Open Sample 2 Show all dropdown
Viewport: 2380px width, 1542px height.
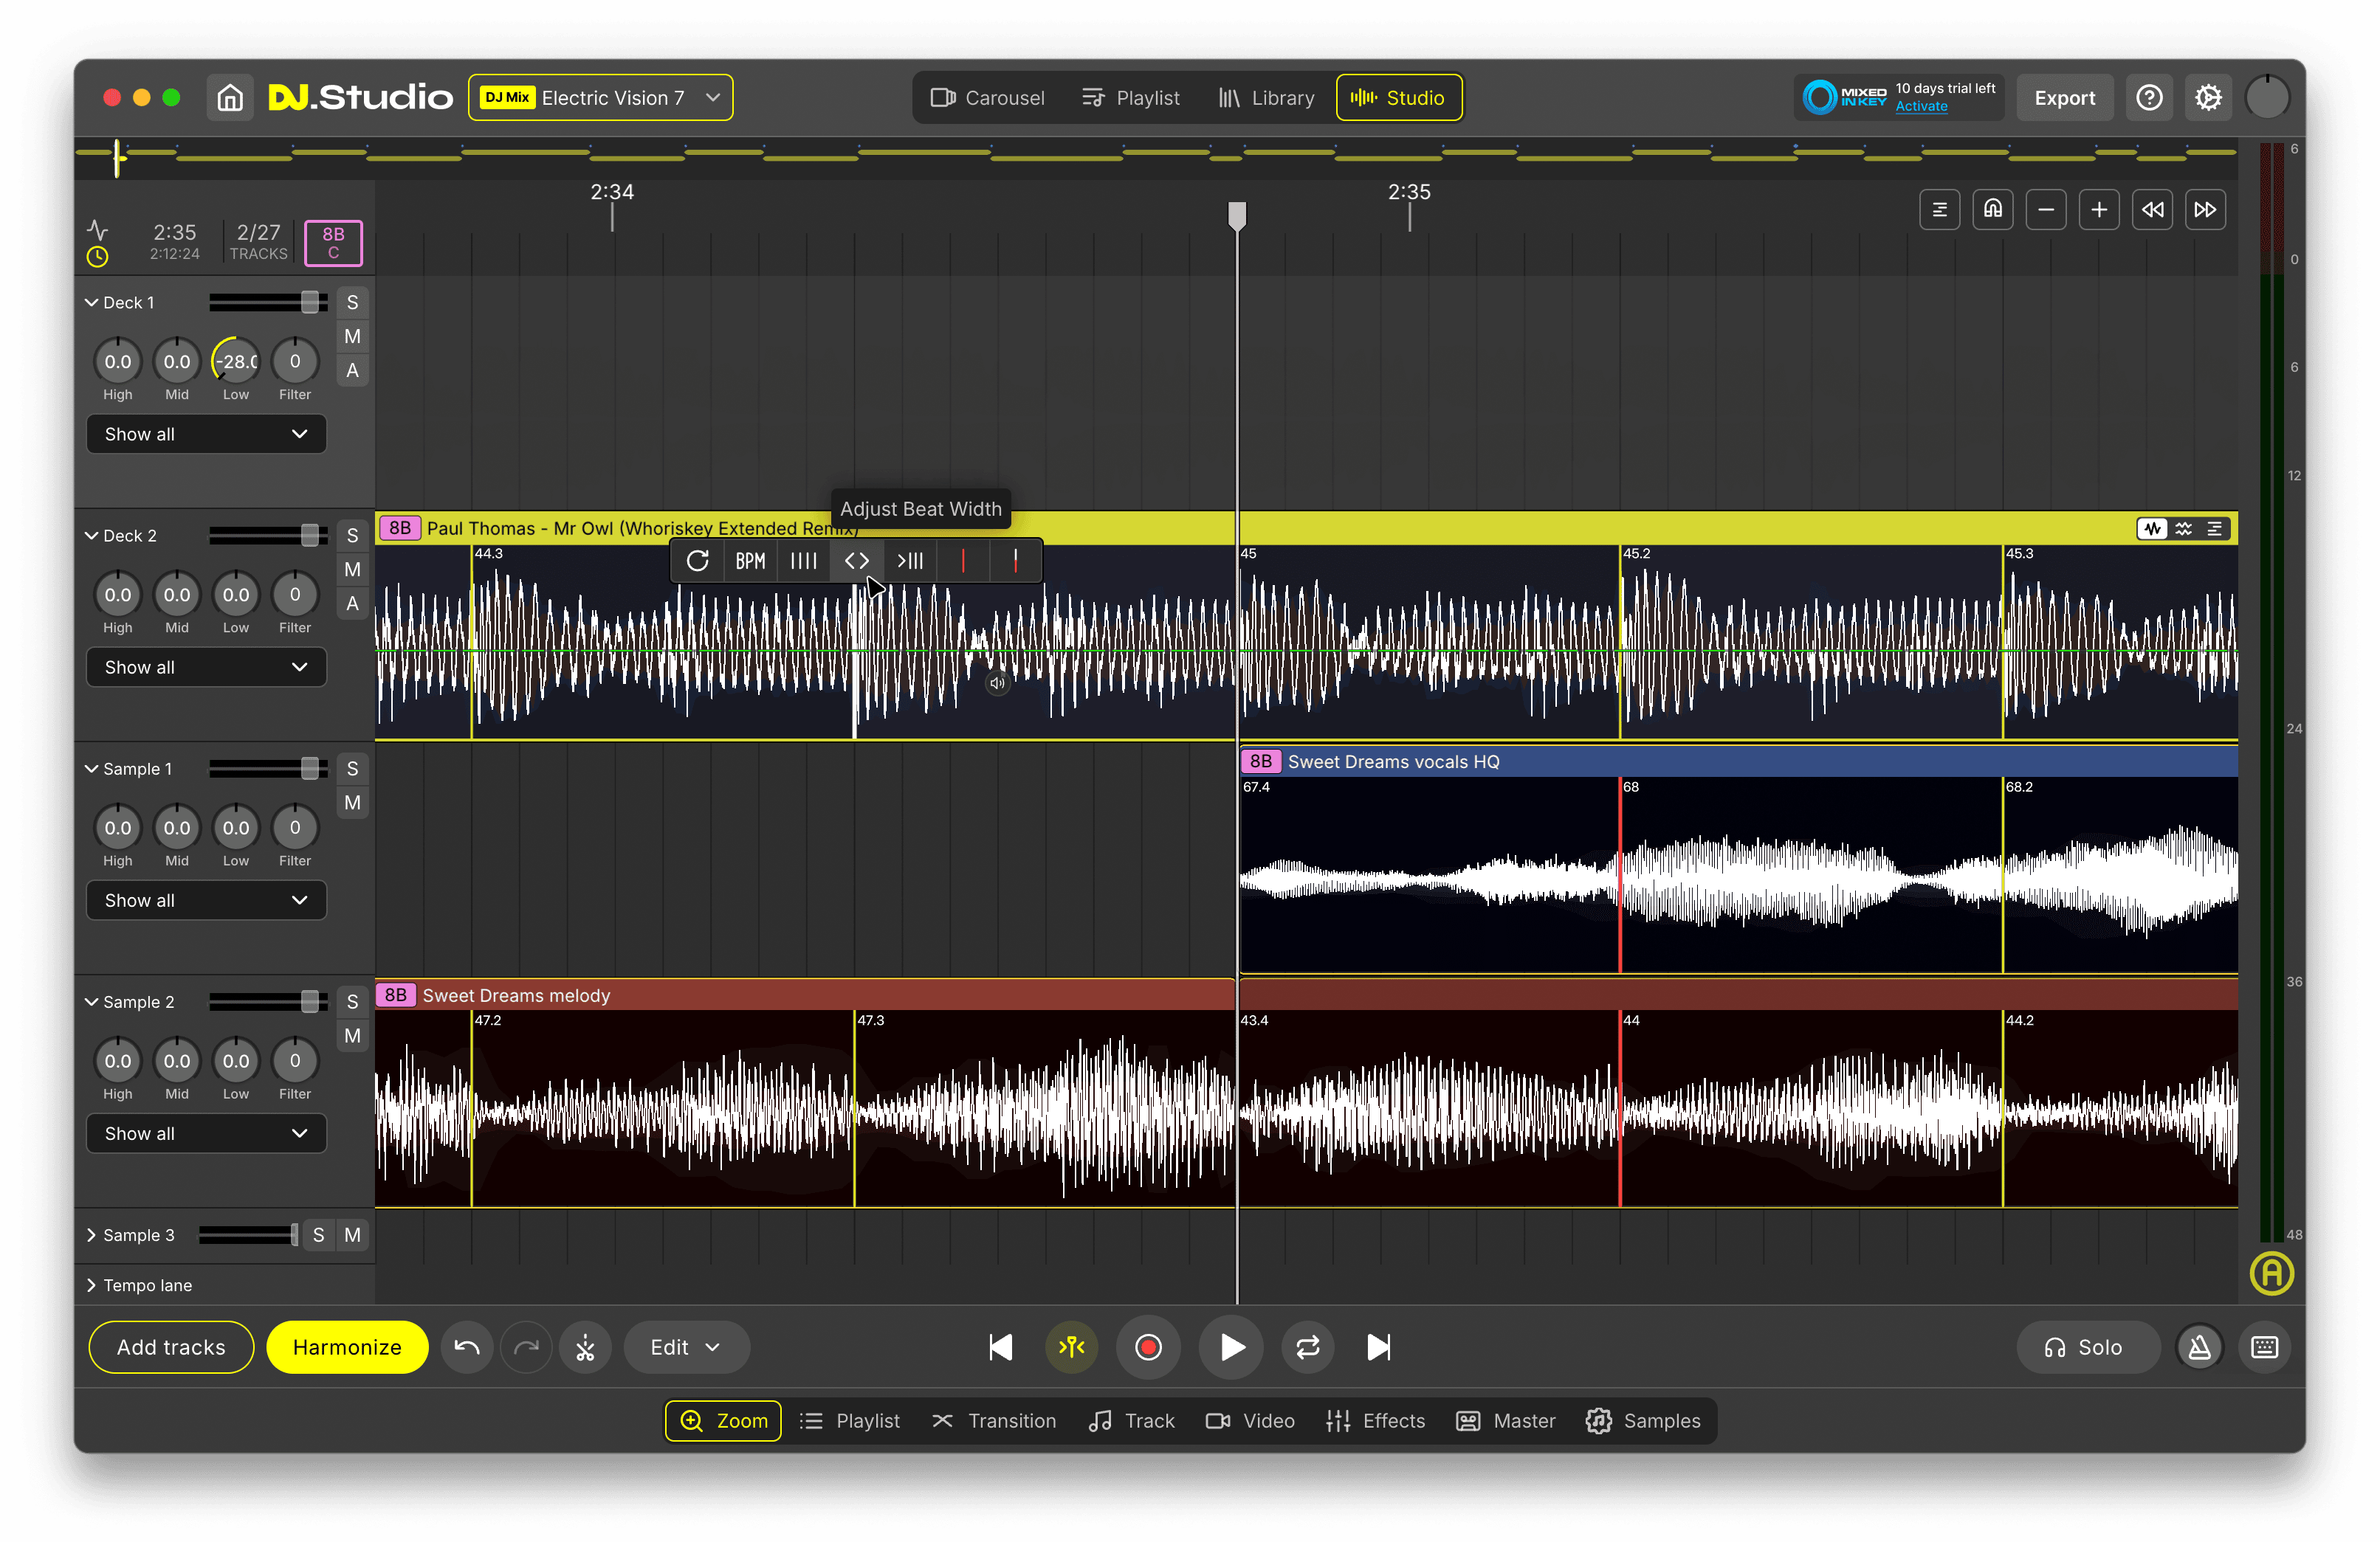pyautogui.click(x=206, y=1133)
